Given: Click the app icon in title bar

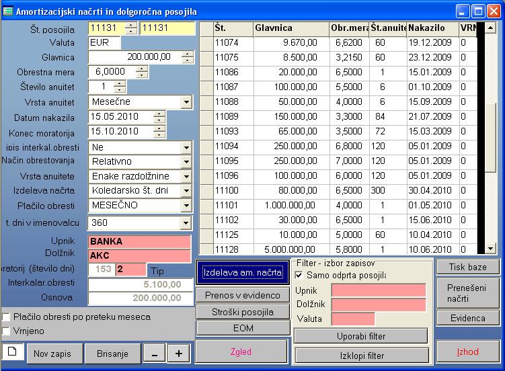Looking at the screenshot, I should click(8, 10).
